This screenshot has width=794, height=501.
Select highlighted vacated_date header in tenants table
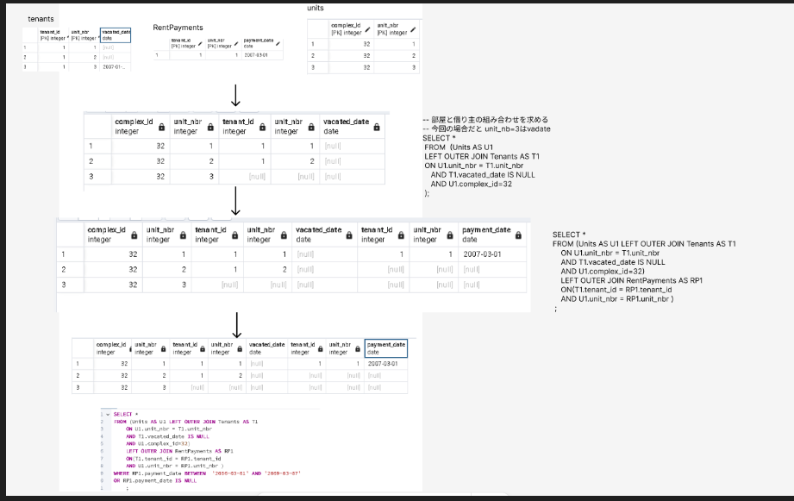(116, 35)
